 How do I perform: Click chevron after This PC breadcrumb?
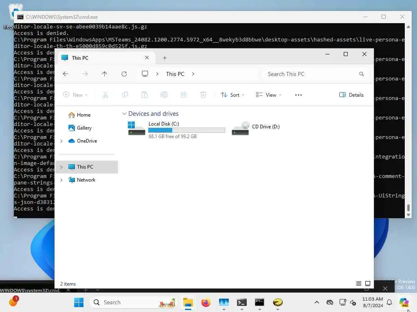click(193, 74)
